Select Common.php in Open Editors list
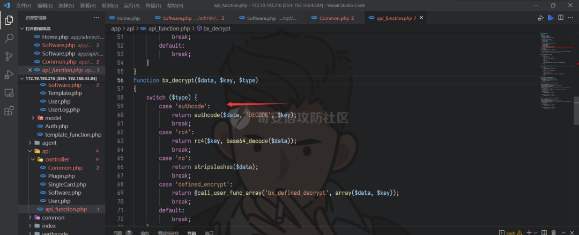This screenshot has height=235, width=579. click(62, 62)
